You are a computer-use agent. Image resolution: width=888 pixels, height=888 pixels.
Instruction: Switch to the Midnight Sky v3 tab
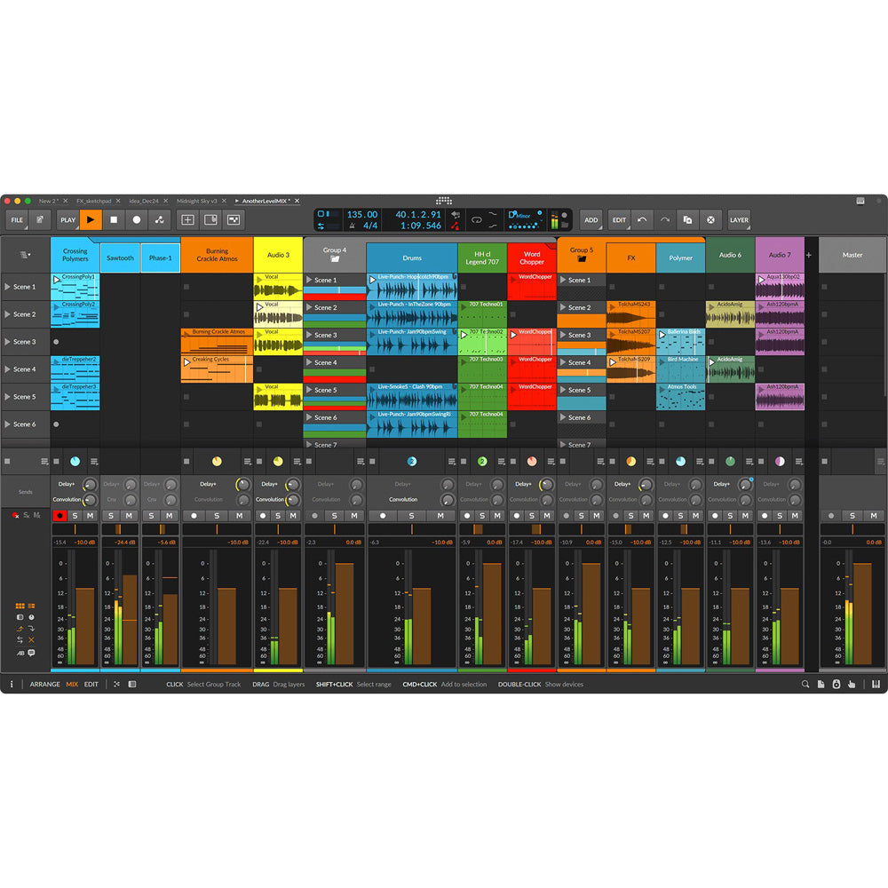pos(196,201)
